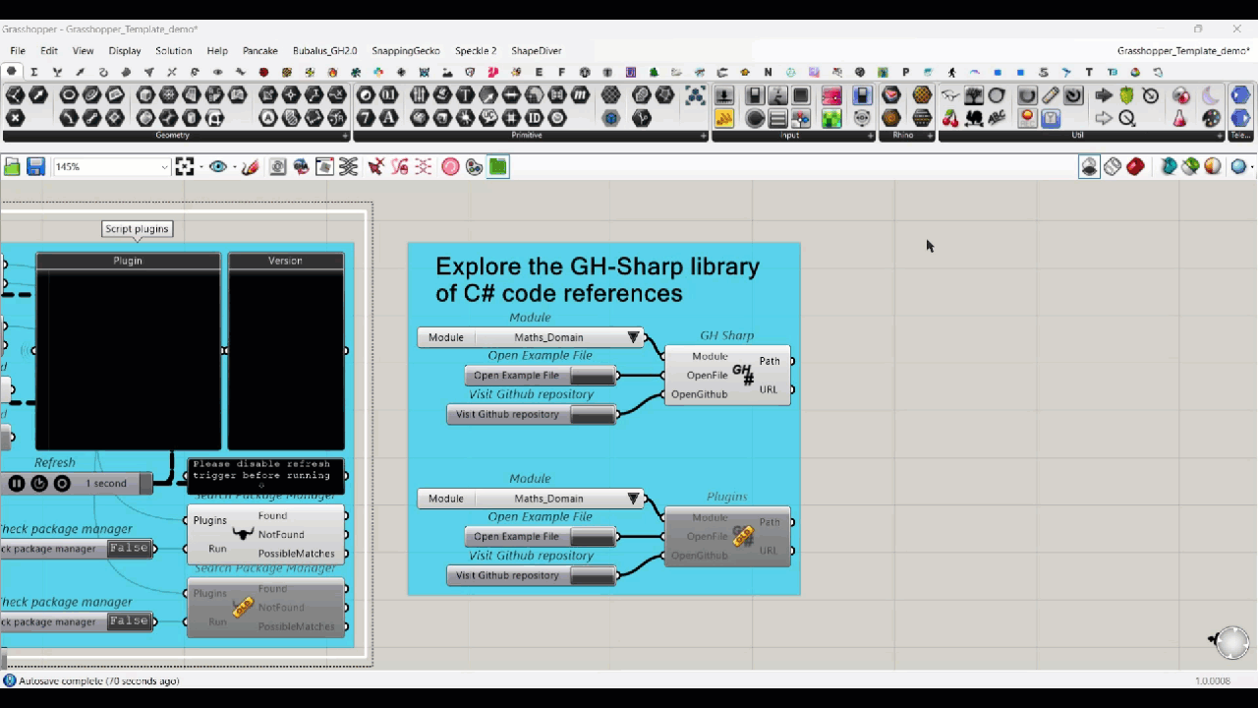
Task: Expand the Geometry panel with its plus
Action: pos(345,136)
